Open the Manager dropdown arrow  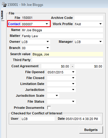100,42
